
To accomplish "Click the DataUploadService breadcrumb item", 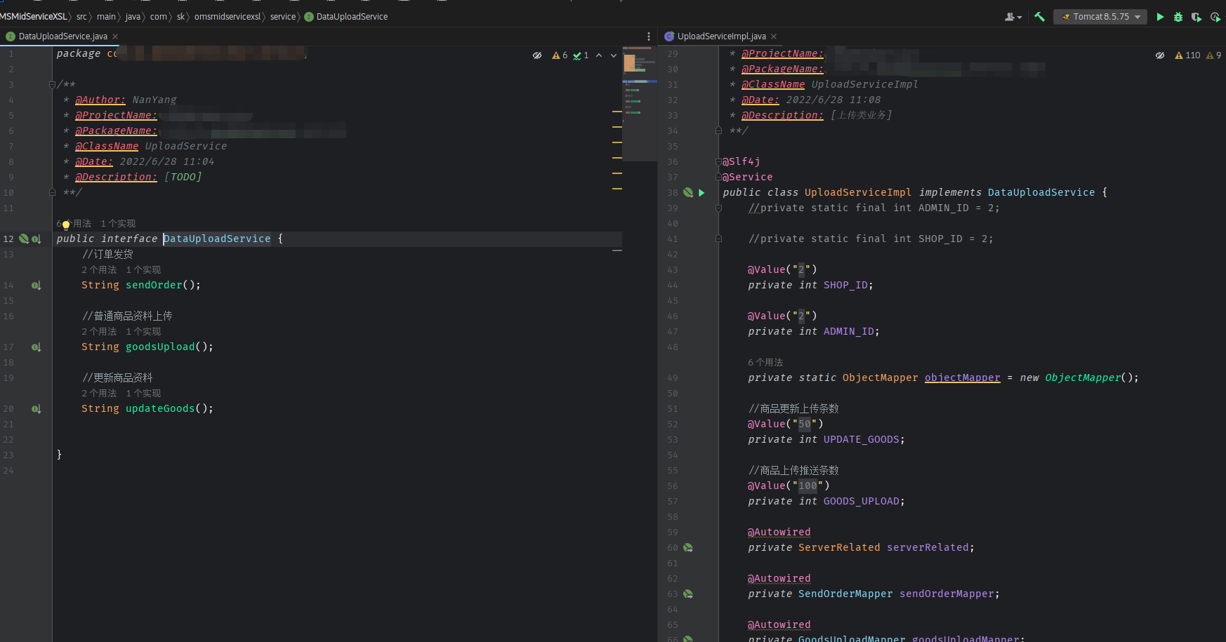I will 346,17.
